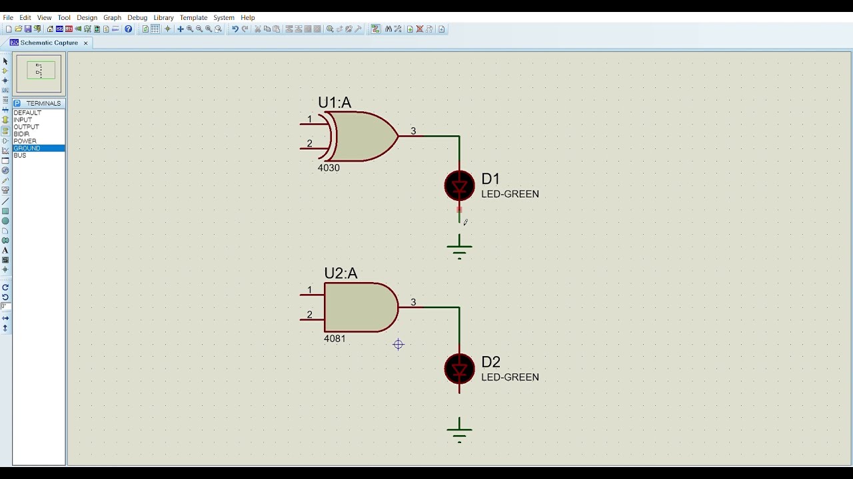Save the current project
The height and width of the screenshot is (479, 853).
pyautogui.click(x=27, y=29)
